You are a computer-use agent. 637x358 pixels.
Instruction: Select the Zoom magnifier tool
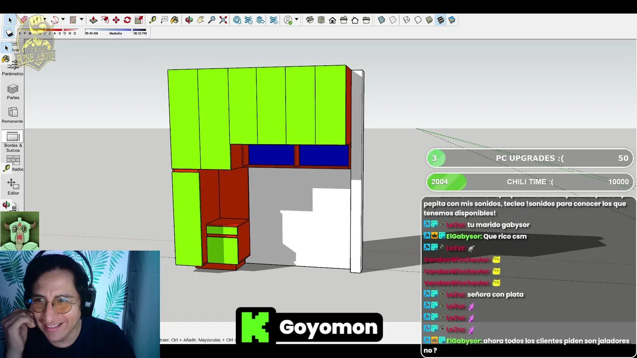tap(212, 20)
